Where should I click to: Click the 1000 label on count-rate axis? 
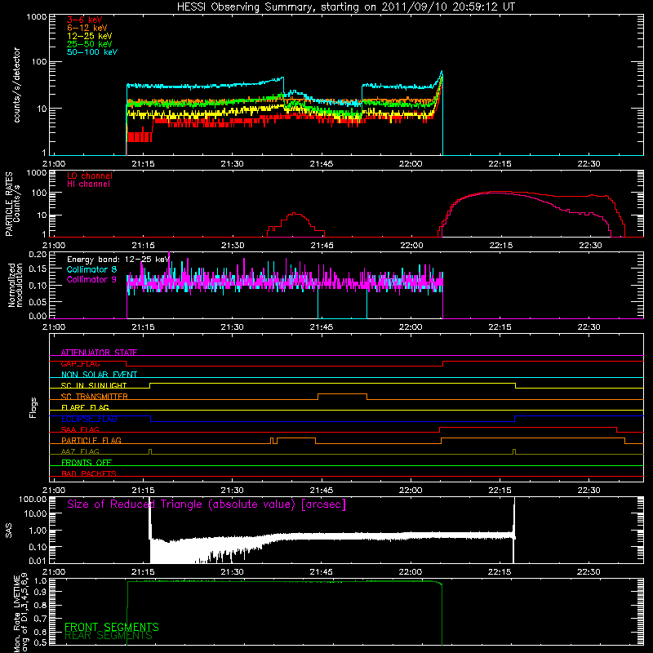point(36,17)
